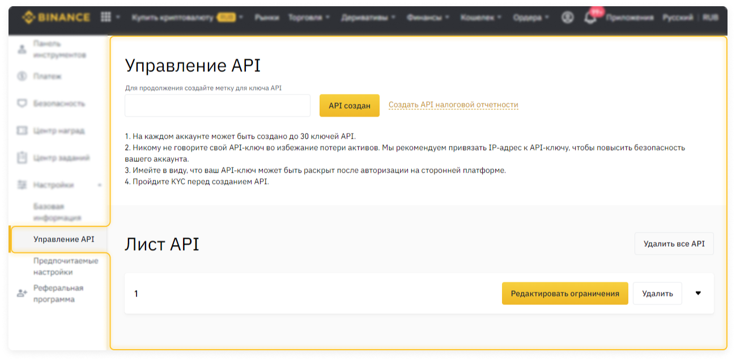The height and width of the screenshot is (361, 736).
Task: Click the Task Center clipboard icon
Action: click(x=22, y=158)
